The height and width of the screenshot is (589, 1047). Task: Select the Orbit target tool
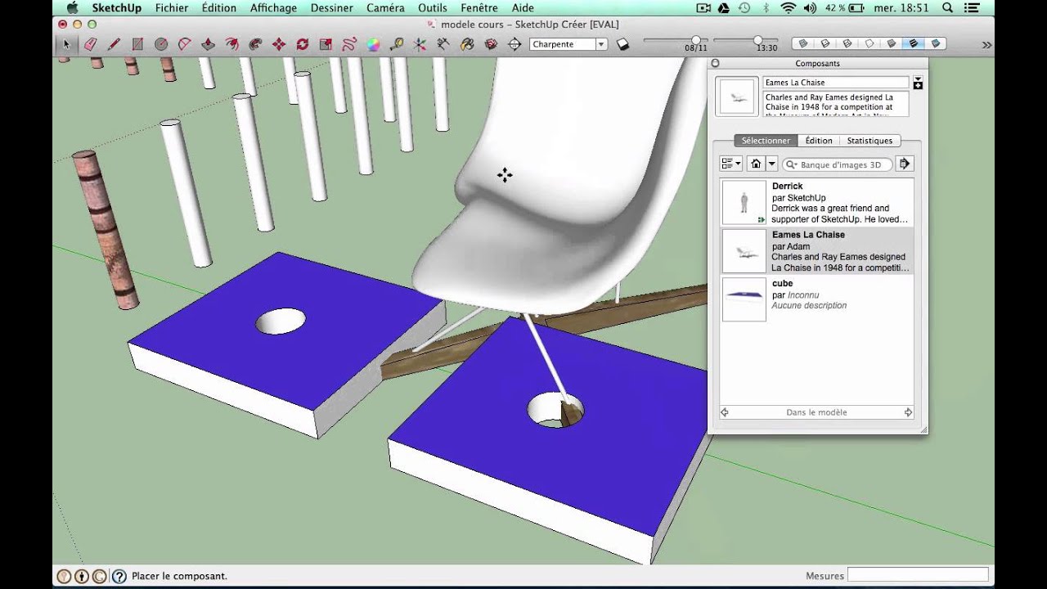(x=515, y=44)
